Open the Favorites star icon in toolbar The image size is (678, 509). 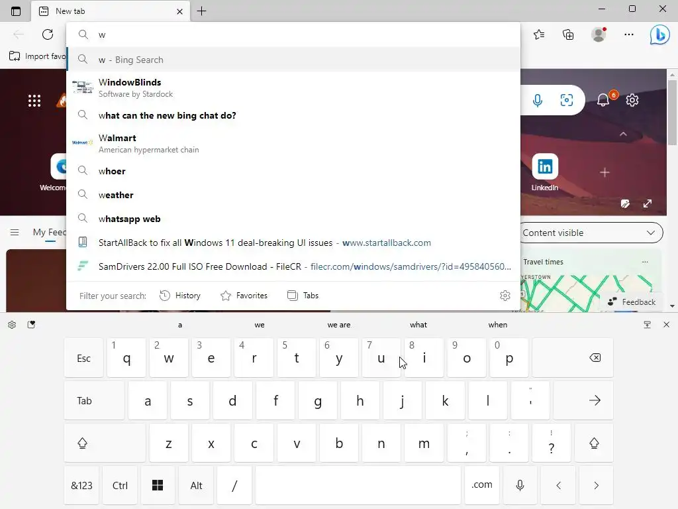539,34
